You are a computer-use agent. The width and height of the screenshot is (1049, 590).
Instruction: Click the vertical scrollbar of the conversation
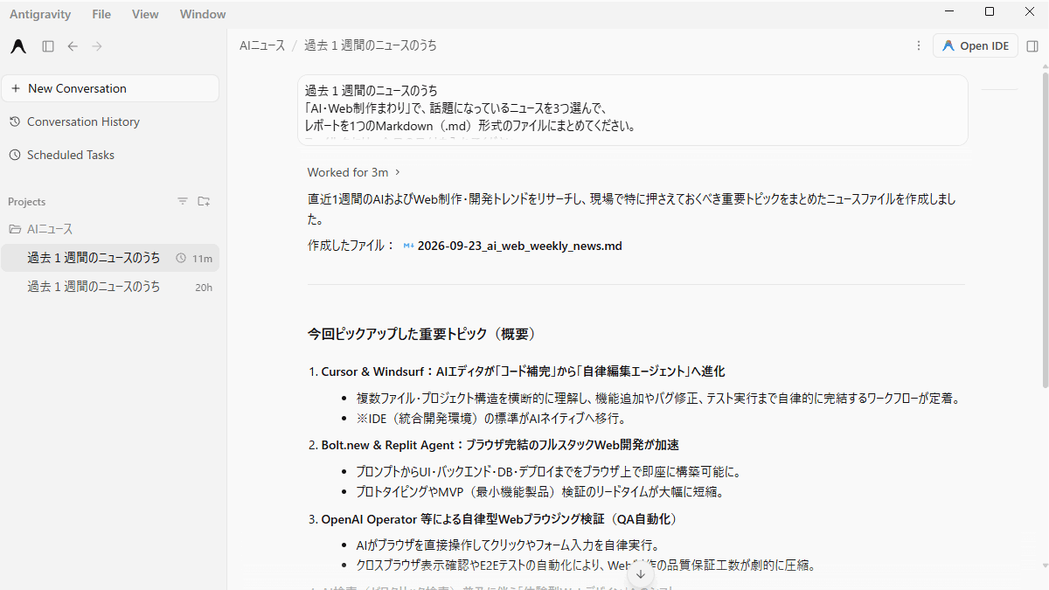click(x=1044, y=229)
